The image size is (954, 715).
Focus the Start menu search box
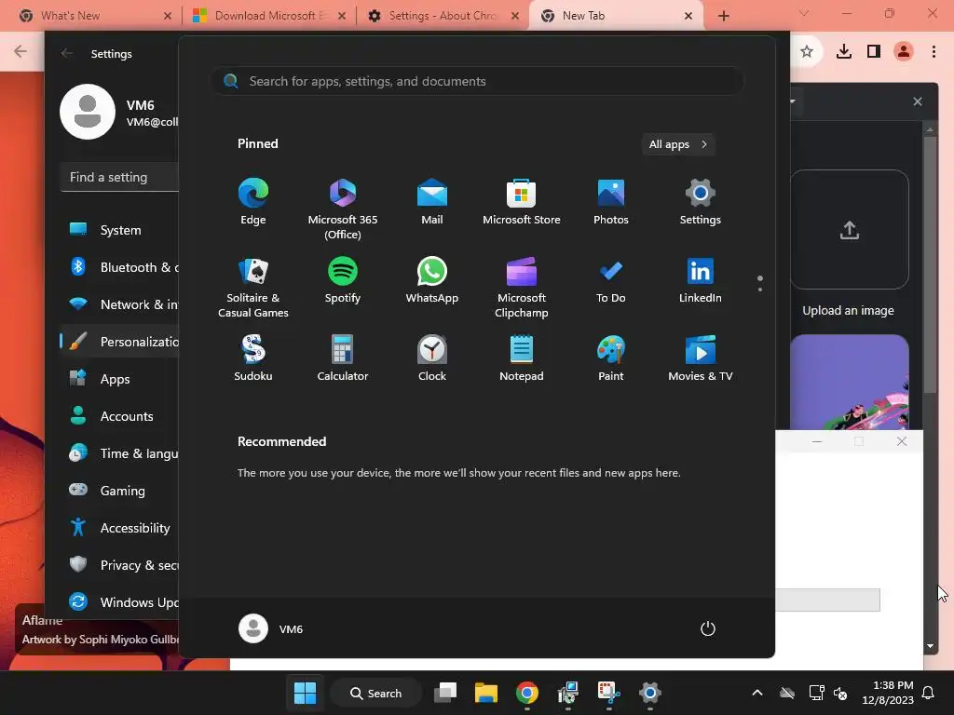477,81
